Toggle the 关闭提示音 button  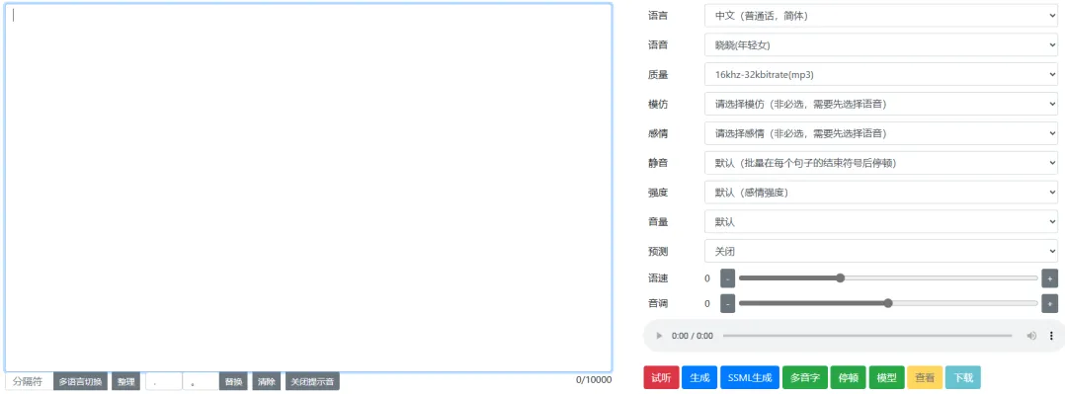coord(312,382)
